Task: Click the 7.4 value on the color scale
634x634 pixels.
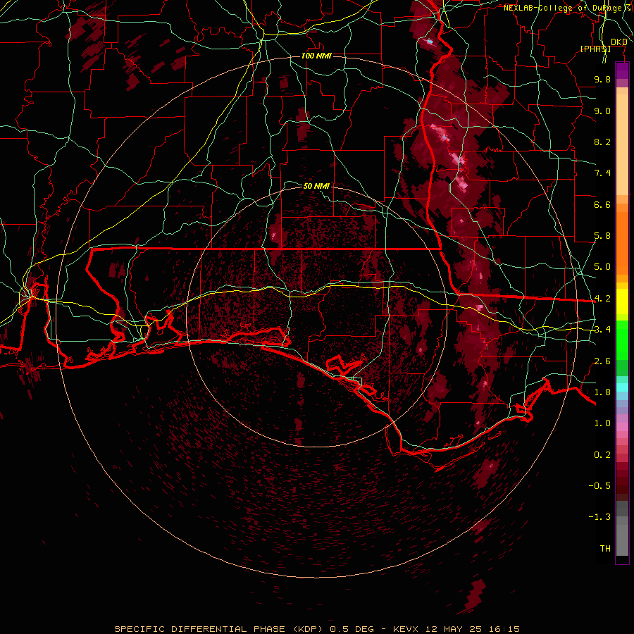Action: 602,173
